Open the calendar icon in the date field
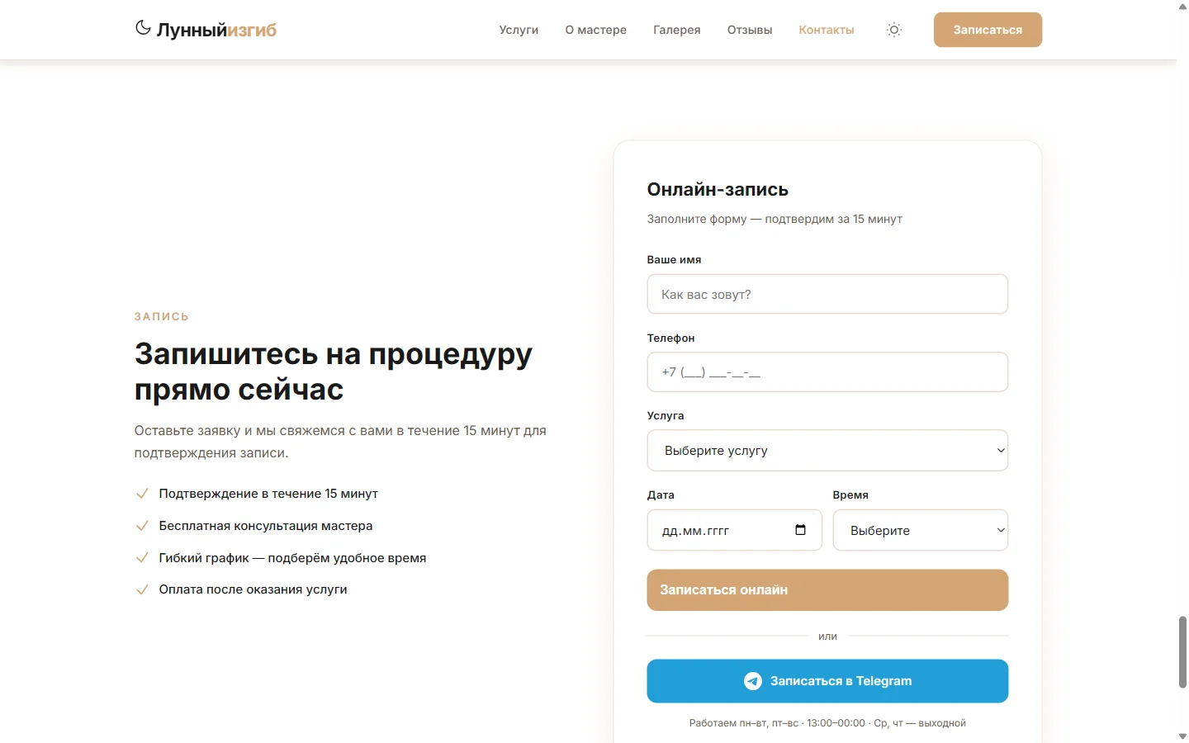1189x743 pixels. point(800,530)
